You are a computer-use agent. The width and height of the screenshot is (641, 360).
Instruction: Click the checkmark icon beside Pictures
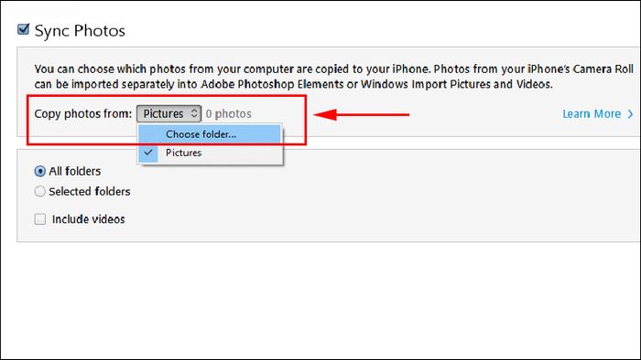(148, 153)
